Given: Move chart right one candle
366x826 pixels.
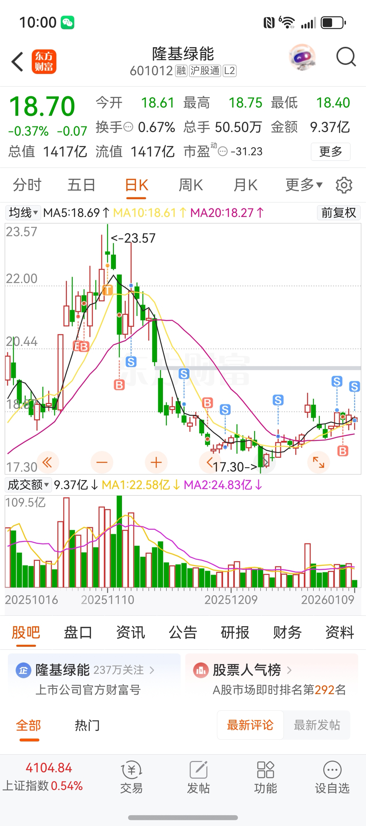Looking at the screenshot, I should click(x=265, y=462).
